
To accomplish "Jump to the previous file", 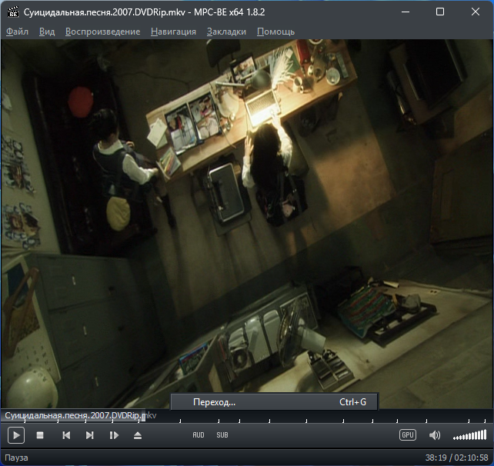I will pyautogui.click(x=66, y=435).
